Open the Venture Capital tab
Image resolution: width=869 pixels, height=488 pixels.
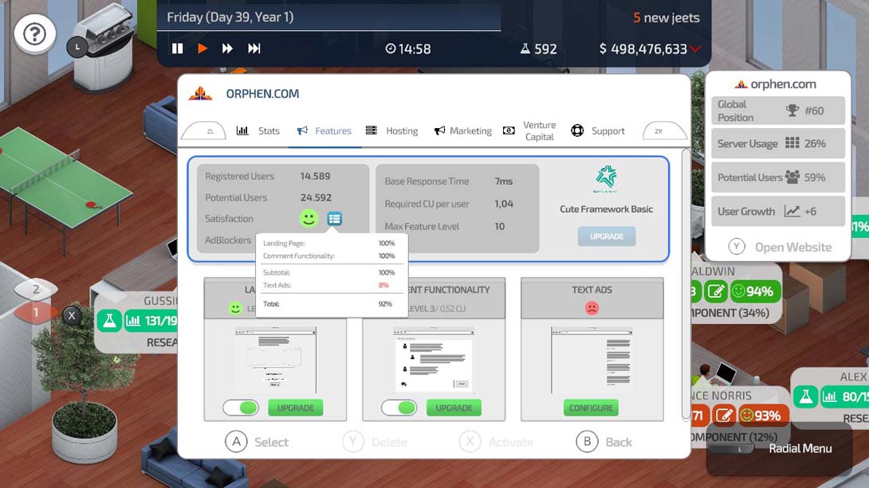[529, 131]
